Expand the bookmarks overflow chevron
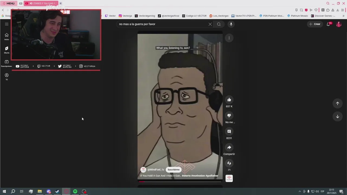The width and height of the screenshot is (347, 195). click(343, 16)
